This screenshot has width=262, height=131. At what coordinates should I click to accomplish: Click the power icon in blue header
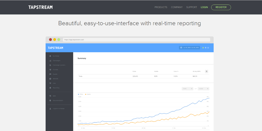pos(208,48)
